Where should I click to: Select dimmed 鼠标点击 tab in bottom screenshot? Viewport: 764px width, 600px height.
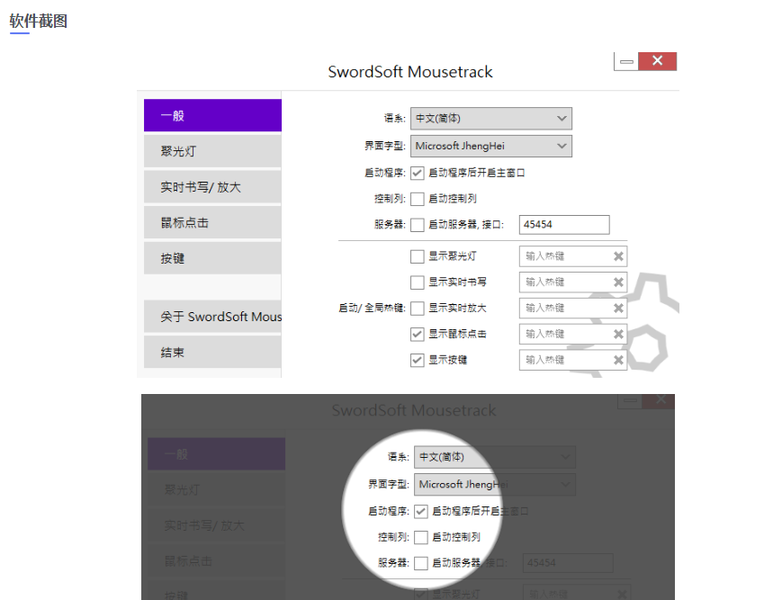click(x=216, y=561)
